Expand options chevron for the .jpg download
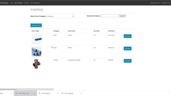 click(x=11, y=93)
